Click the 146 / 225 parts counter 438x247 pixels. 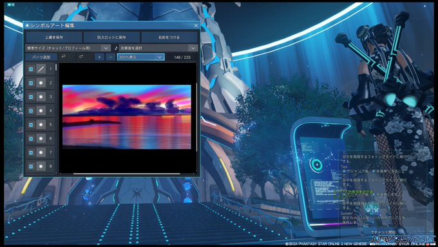(x=182, y=57)
